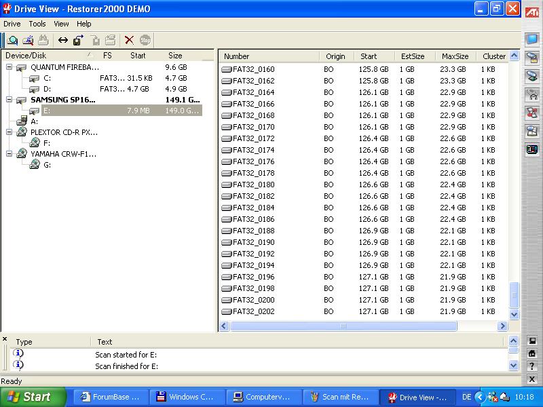Select the C: partition in device tree
The image size is (543, 407).
(47, 78)
